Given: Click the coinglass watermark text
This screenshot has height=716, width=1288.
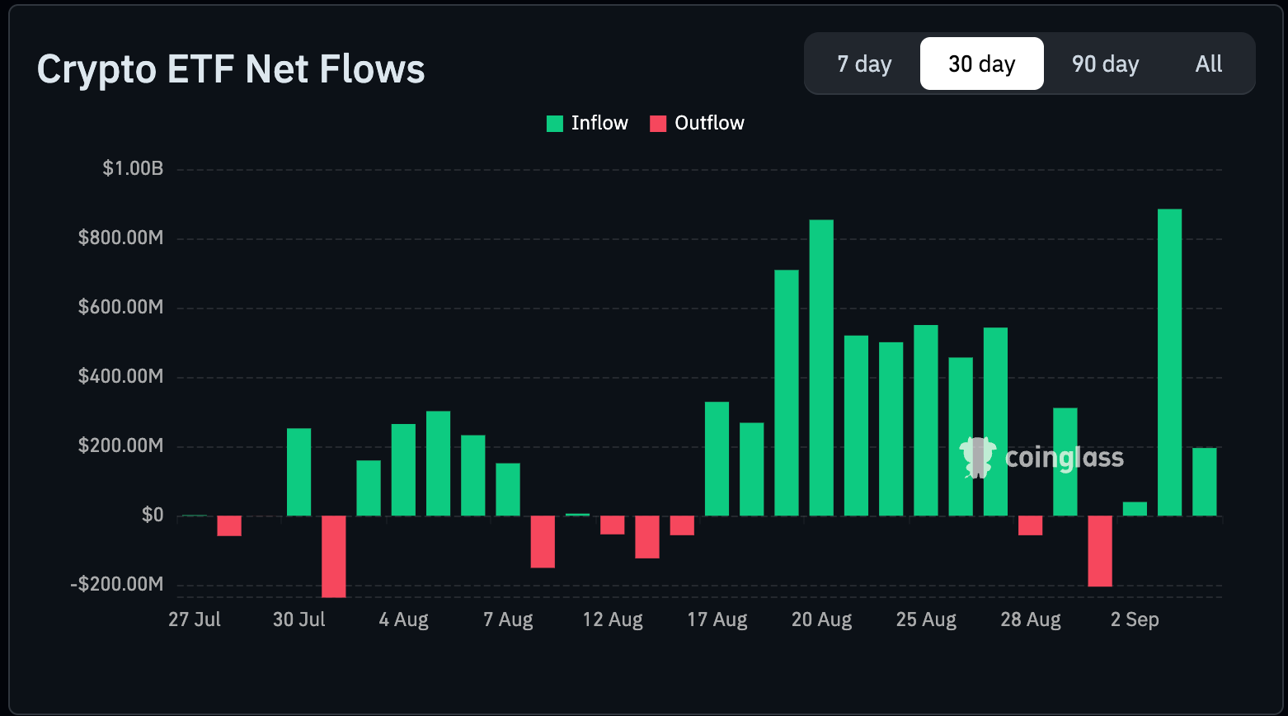Looking at the screenshot, I should (1064, 457).
